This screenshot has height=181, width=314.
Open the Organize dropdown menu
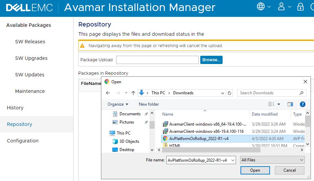pyautogui.click(x=118, y=104)
